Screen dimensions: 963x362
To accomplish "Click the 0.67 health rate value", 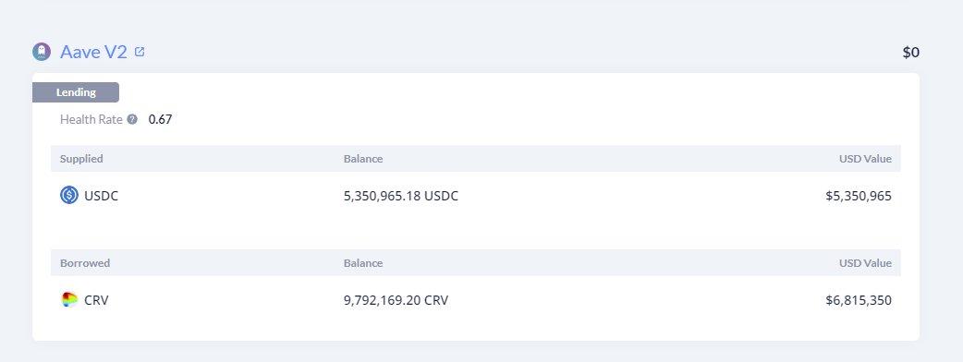I will [160, 119].
